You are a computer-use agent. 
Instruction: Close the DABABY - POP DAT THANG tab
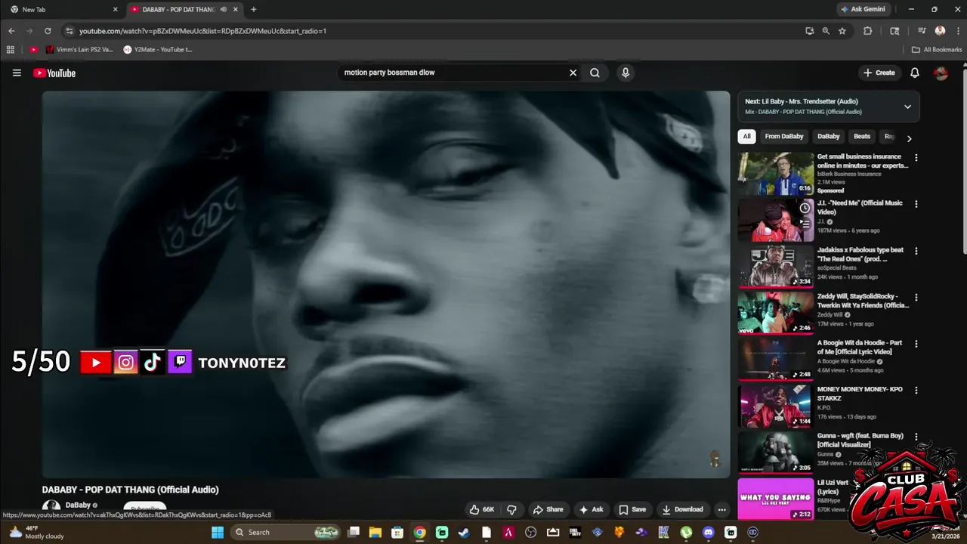pyautogui.click(x=236, y=9)
